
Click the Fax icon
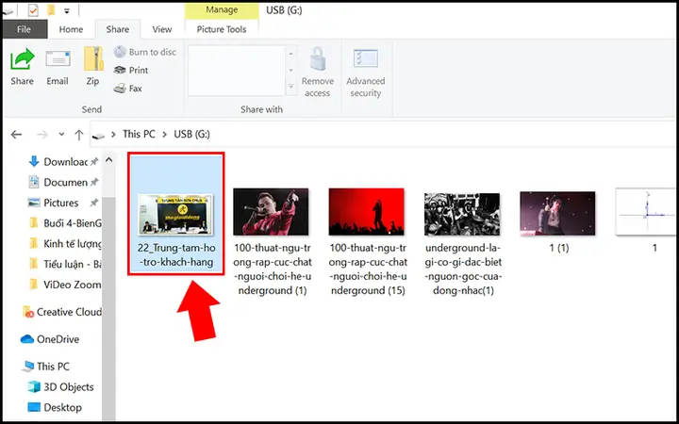click(120, 89)
